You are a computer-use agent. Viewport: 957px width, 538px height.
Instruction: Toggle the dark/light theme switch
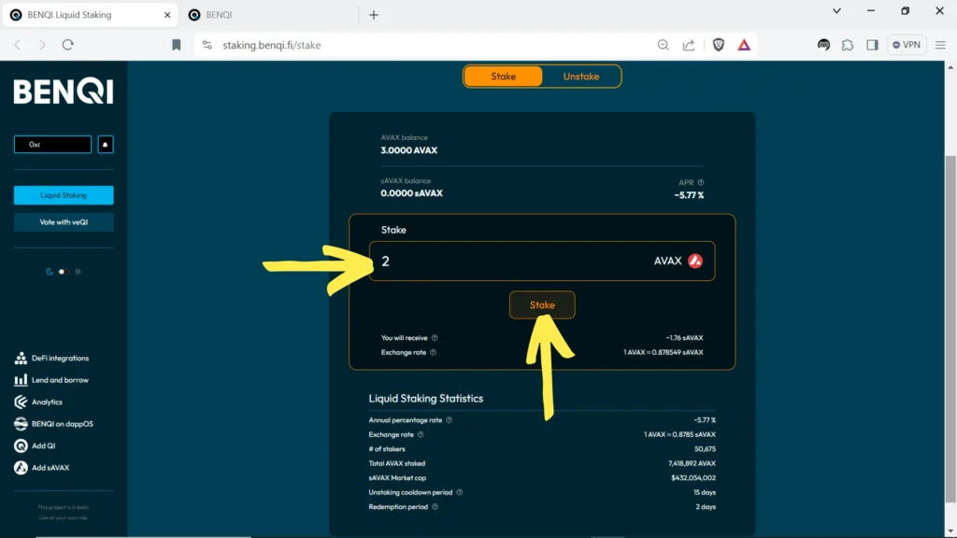[x=63, y=272]
